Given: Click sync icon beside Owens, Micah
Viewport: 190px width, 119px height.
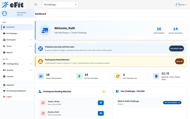Looking at the screenshot, I should pos(43,103).
